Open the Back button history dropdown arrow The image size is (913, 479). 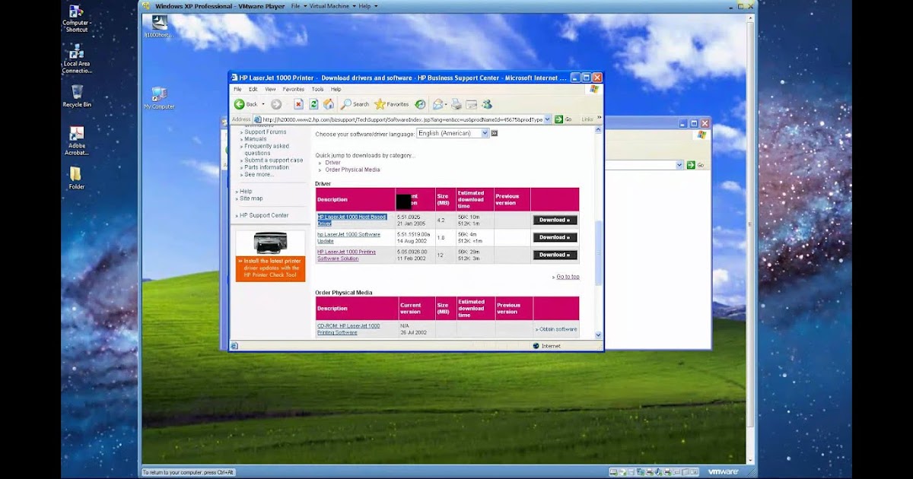point(264,104)
